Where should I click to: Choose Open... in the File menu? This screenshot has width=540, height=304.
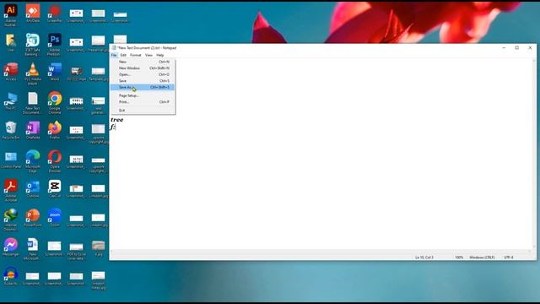click(x=143, y=74)
